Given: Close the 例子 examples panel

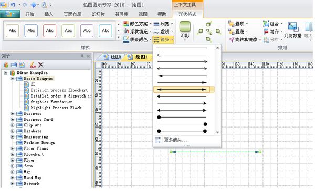Looking at the screenshot, I should (88, 56).
